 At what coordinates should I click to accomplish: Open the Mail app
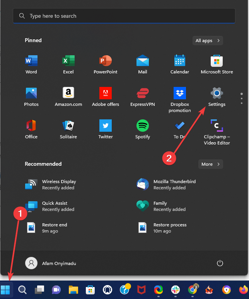(143, 65)
